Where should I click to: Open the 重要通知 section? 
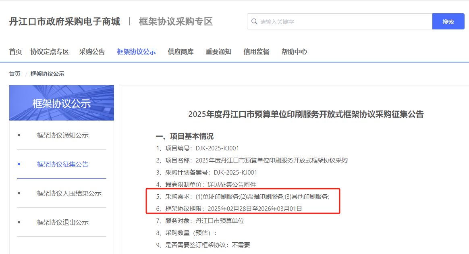tap(218, 52)
